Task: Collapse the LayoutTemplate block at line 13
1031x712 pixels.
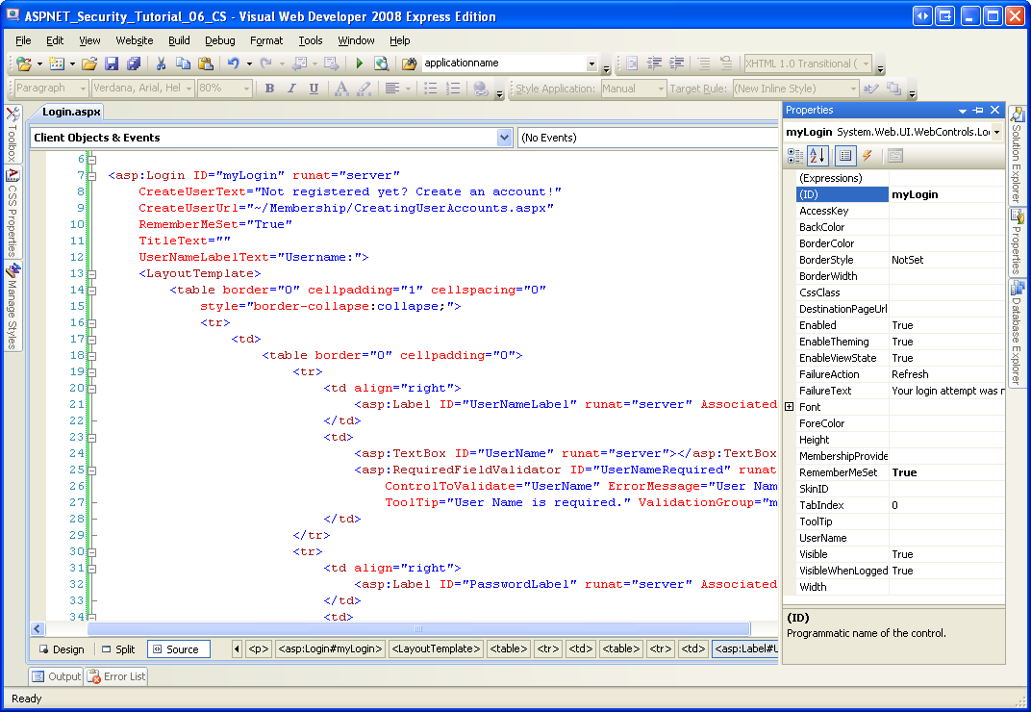Action: coord(91,274)
